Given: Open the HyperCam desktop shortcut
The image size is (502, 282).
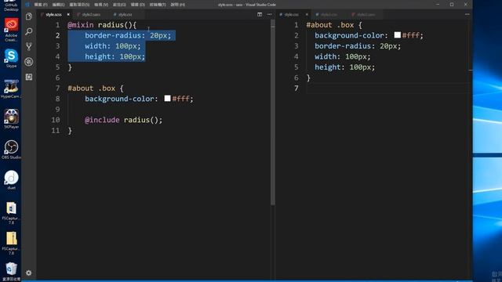Looking at the screenshot, I should [11, 89].
